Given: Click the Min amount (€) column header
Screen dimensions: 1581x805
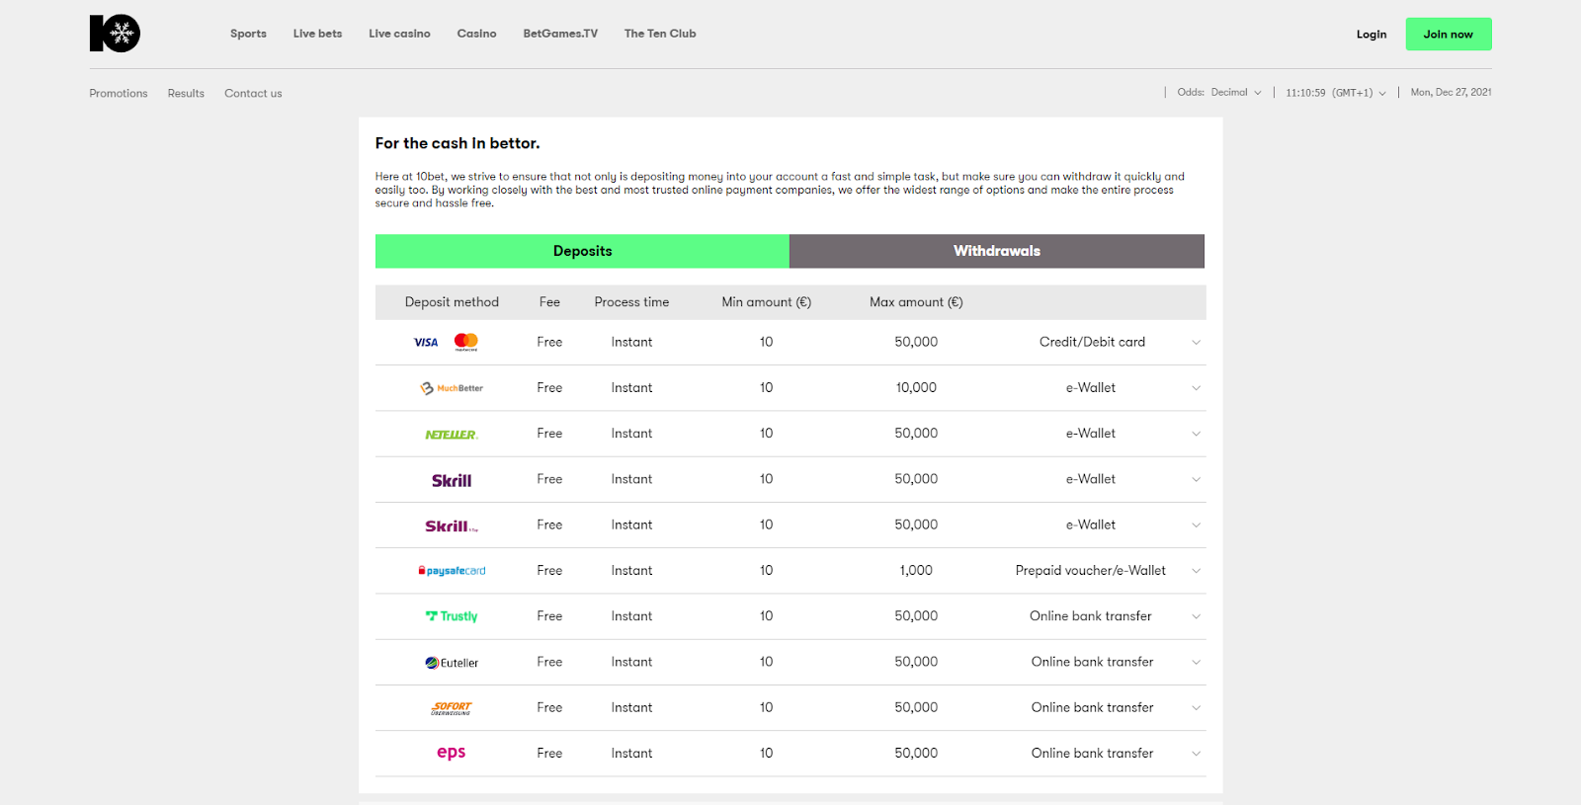Looking at the screenshot, I should pos(766,302).
